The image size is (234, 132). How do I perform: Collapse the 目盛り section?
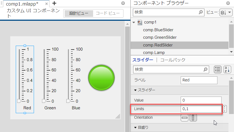135,128
